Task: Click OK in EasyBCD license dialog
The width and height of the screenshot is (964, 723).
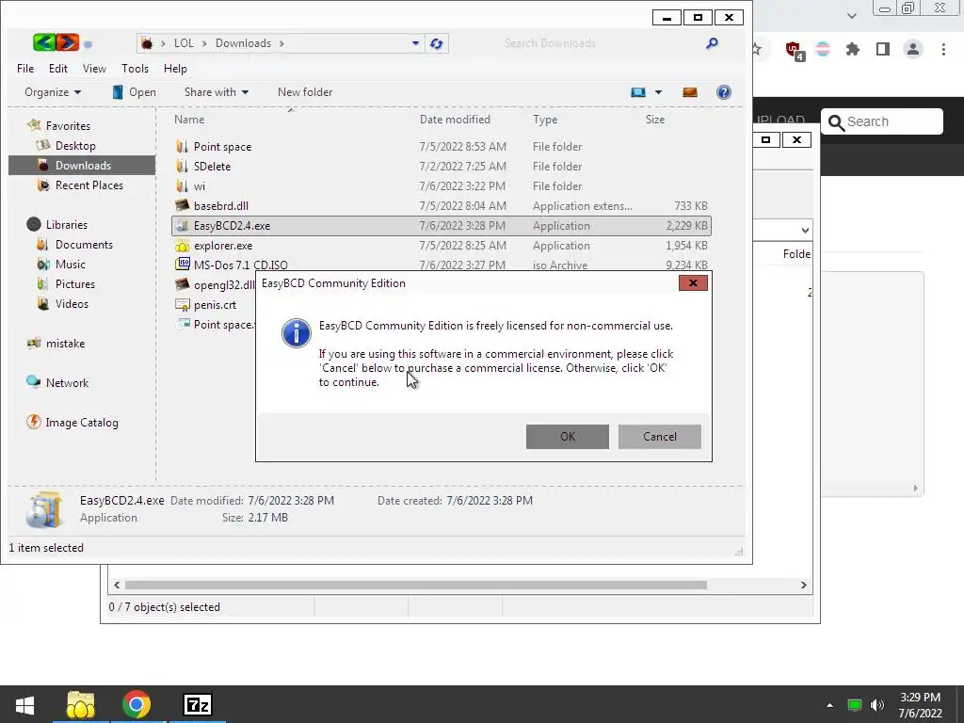Action: click(567, 437)
